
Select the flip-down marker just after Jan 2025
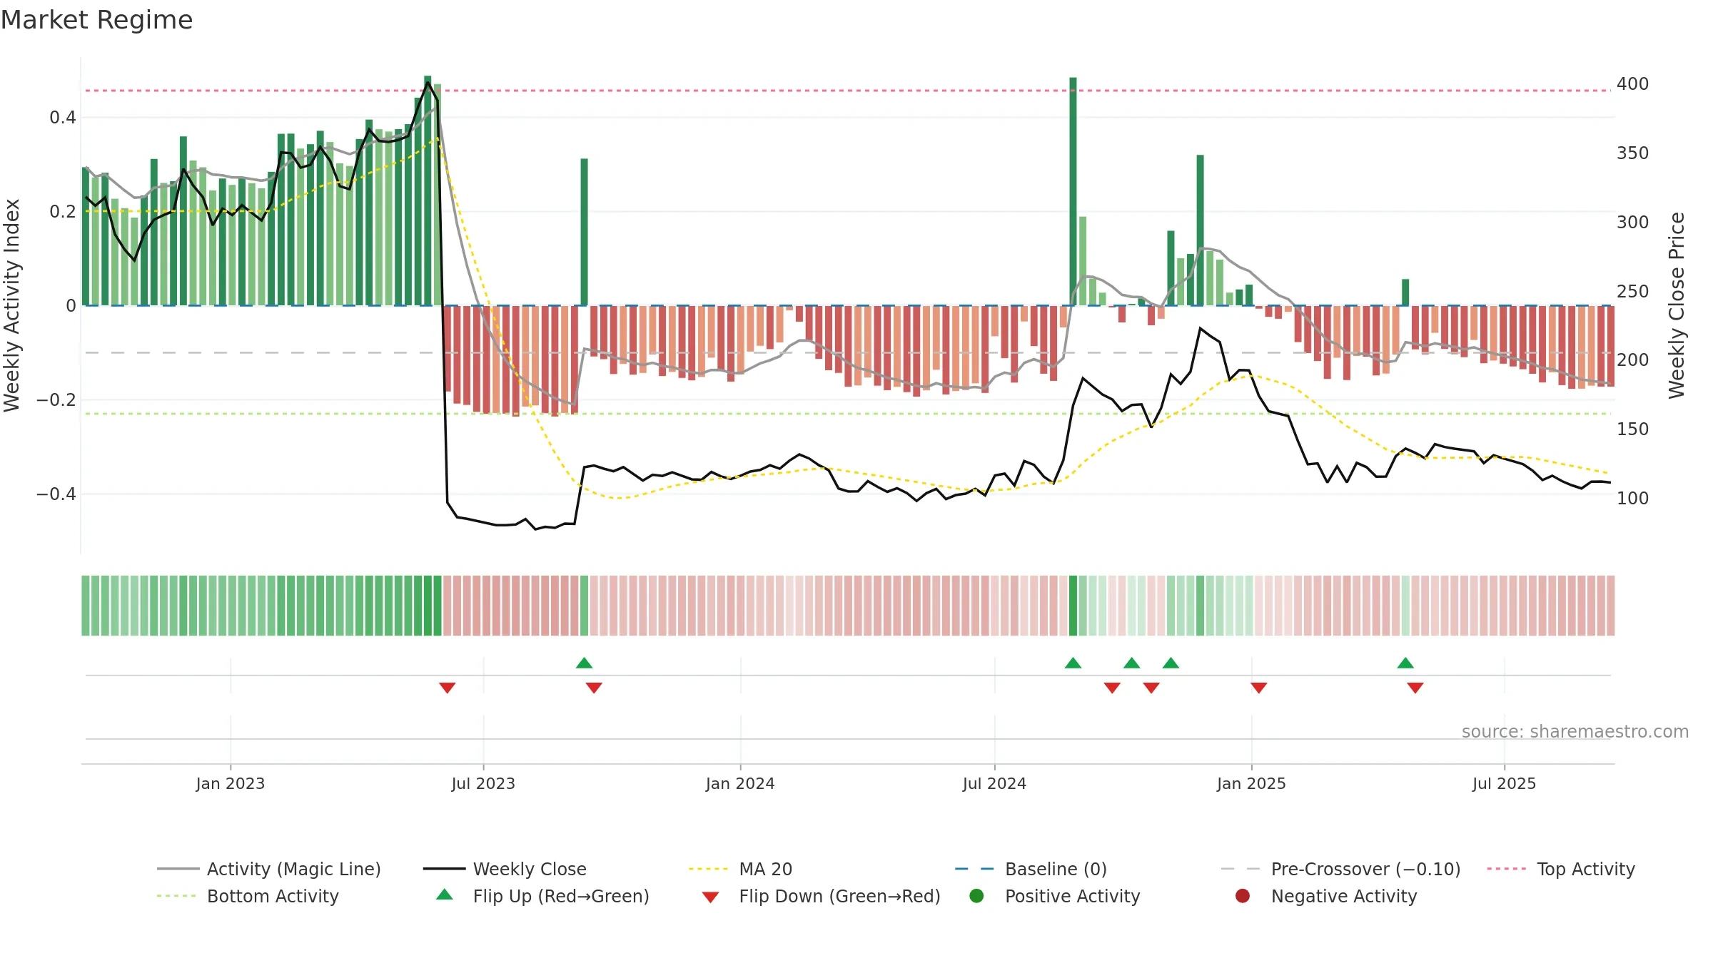tap(1259, 688)
